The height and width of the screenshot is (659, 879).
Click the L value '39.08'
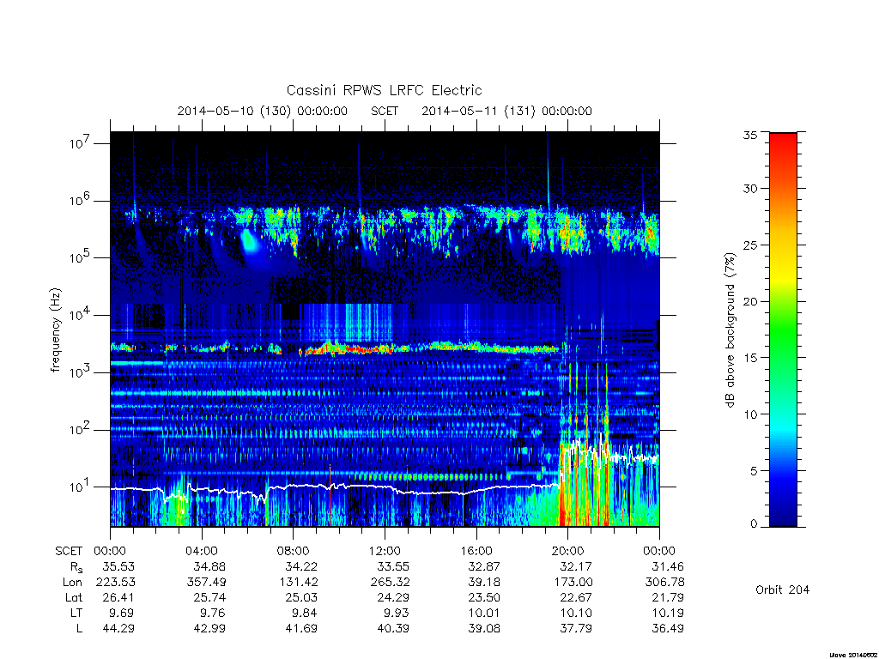tap(484, 629)
